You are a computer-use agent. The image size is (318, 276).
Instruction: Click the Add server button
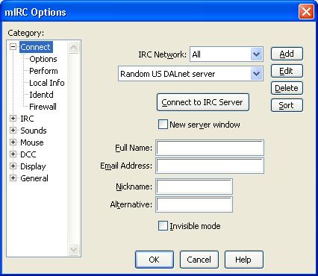pyautogui.click(x=287, y=54)
